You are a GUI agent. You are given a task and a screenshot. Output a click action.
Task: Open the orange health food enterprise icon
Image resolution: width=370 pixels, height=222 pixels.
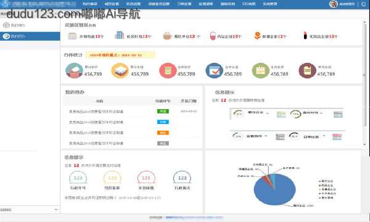coord(257,36)
